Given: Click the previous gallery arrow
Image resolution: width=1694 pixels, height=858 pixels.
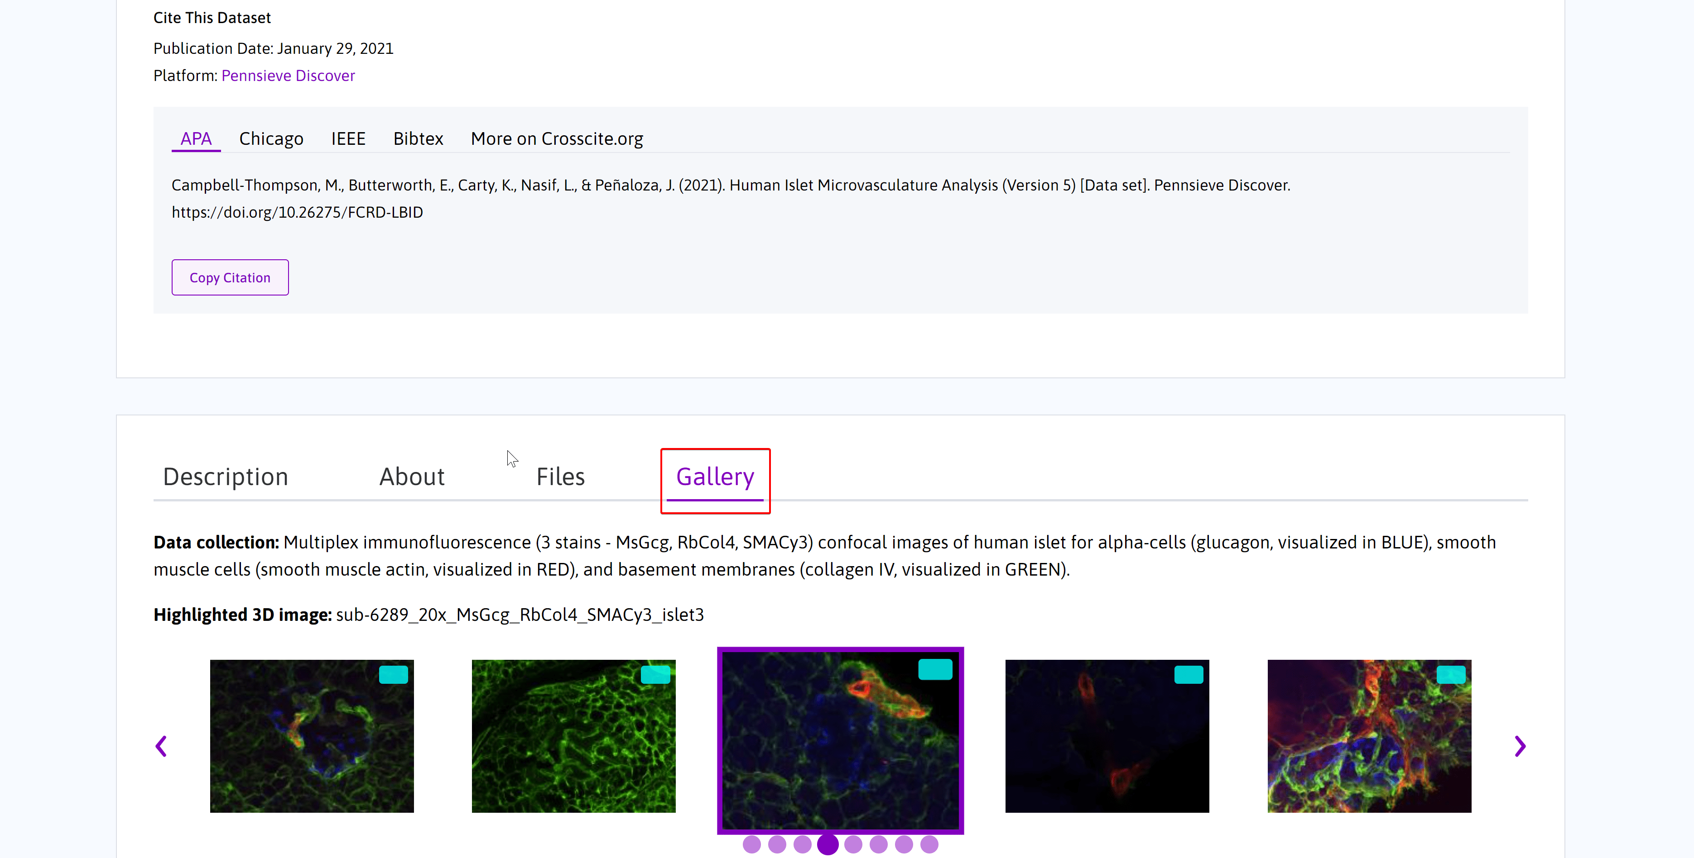Looking at the screenshot, I should (x=161, y=746).
